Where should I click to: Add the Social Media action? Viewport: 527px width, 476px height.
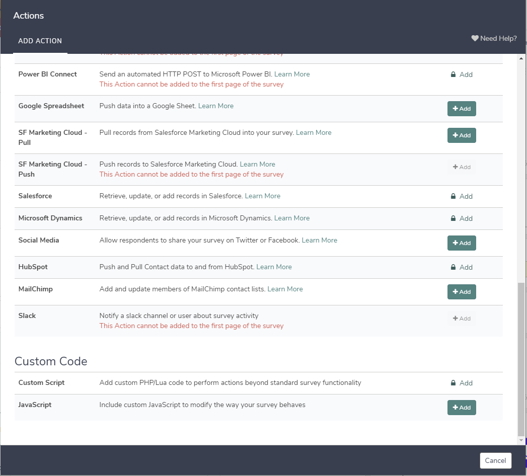[462, 243]
